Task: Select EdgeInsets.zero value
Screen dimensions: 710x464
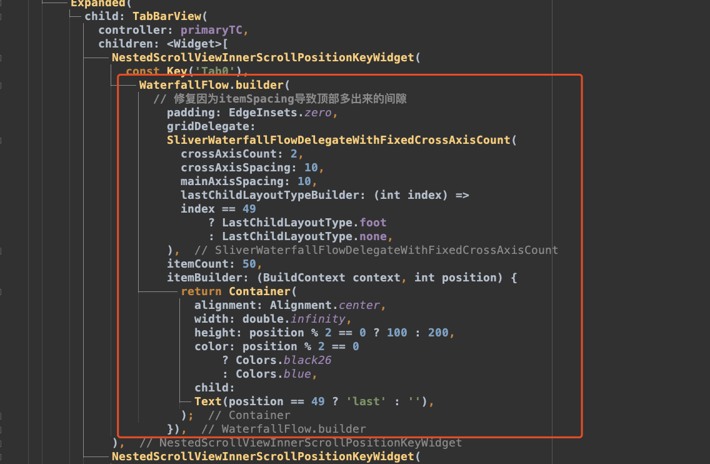Action: (x=280, y=113)
